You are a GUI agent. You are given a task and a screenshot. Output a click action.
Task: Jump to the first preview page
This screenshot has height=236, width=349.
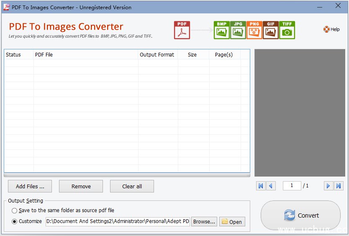(261, 186)
